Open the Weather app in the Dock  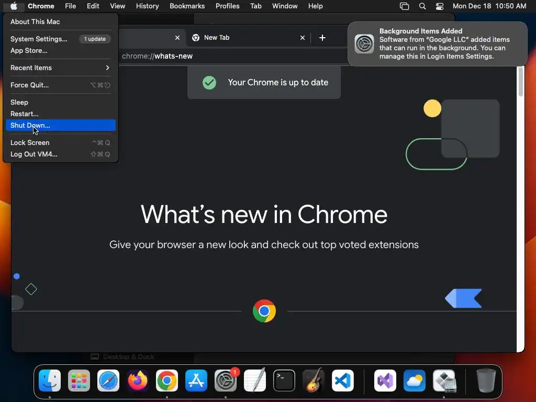click(415, 381)
